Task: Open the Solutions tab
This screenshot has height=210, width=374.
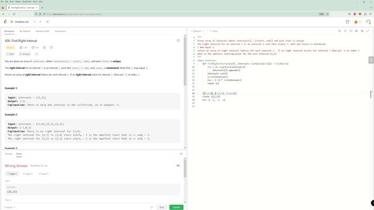Action: [x=43, y=31]
